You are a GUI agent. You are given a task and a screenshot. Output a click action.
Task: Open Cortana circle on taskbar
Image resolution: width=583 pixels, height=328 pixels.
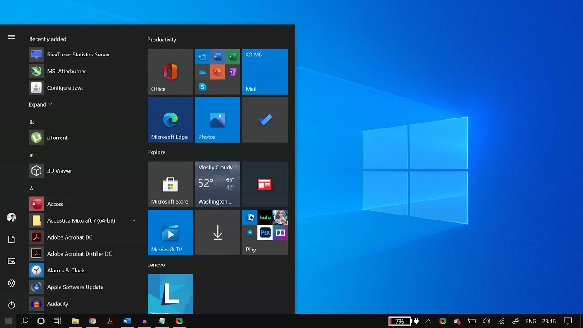(x=41, y=321)
